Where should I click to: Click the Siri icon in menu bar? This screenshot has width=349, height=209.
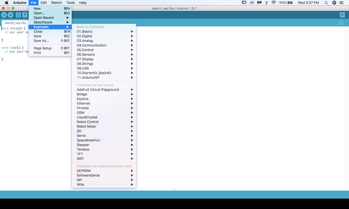(334, 3)
